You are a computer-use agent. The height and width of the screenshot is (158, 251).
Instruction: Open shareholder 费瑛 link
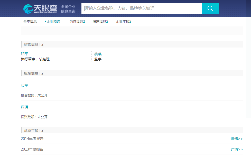pos(24,107)
